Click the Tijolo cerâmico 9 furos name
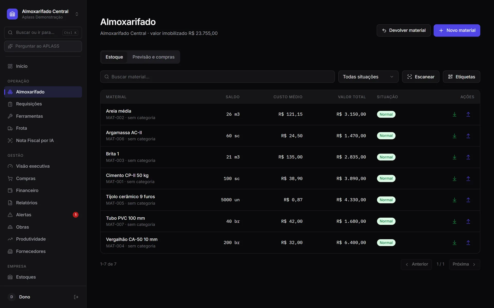Image resolution: width=494 pixels, height=308 pixels. (130, 197)
